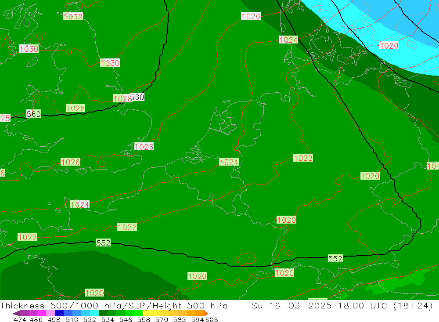Click the 510 legend value
This screenshot has height=322, width=439.
pyautogui.click(x=72, y=319)
